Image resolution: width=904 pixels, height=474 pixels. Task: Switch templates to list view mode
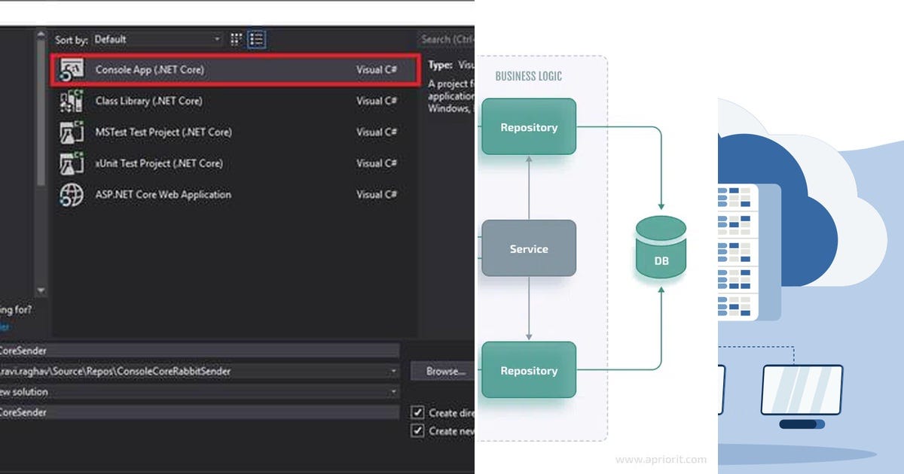pyautogui.click(x=256, y=39)
